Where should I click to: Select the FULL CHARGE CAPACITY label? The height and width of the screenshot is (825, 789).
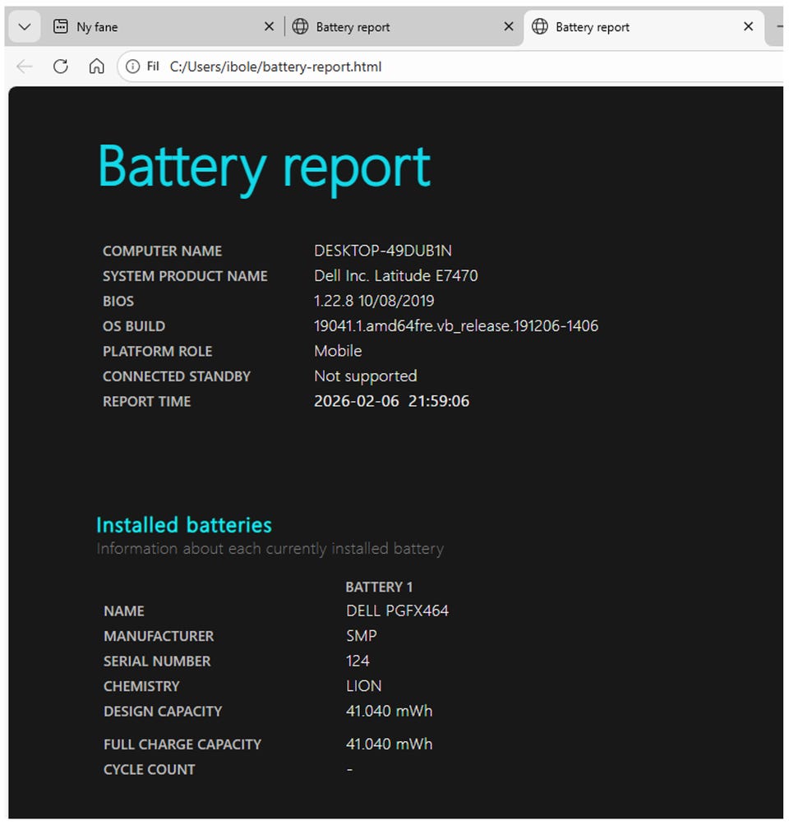pos(182,745)
